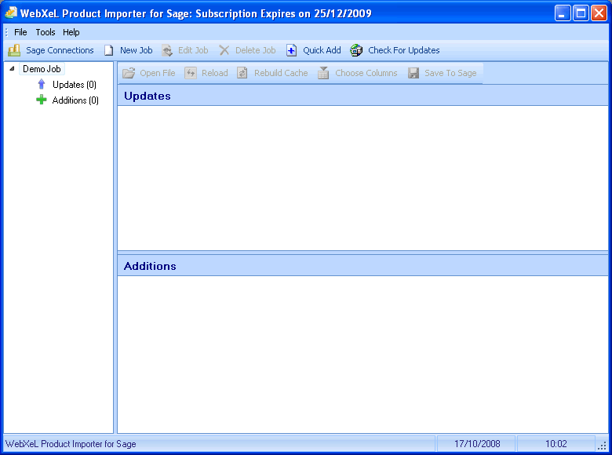Click the Quick Add plus document icon
The width and height of the screenshot is (612, 455).
[292, 50]
